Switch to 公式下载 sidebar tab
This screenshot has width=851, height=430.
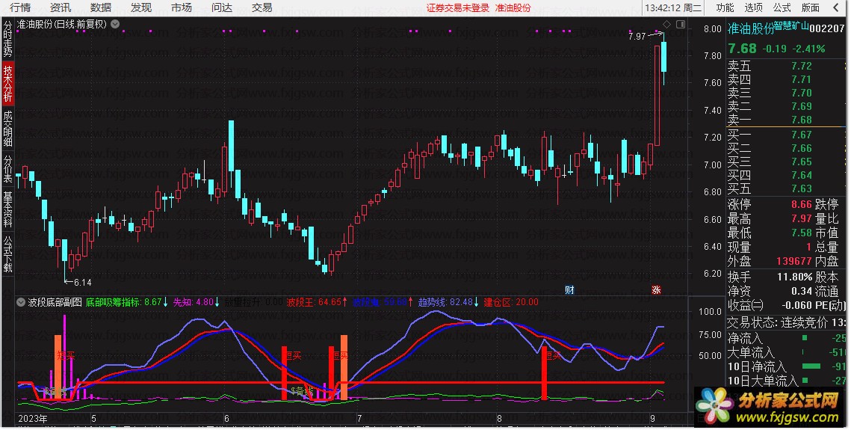pyautogui.click(x=7, y=254)
